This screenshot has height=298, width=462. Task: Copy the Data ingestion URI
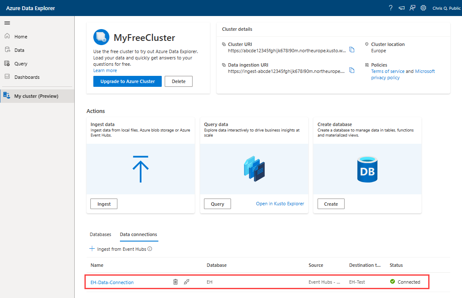(x=352, y=70)
